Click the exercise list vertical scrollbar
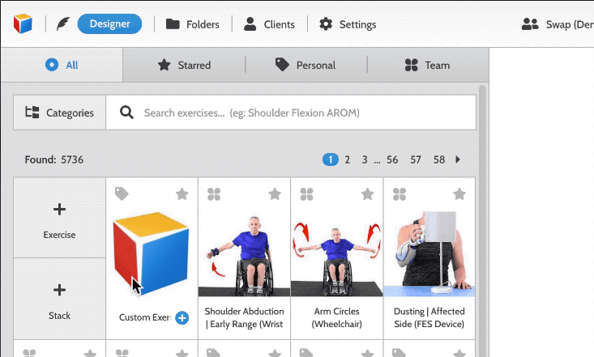 tap(482, 219)
